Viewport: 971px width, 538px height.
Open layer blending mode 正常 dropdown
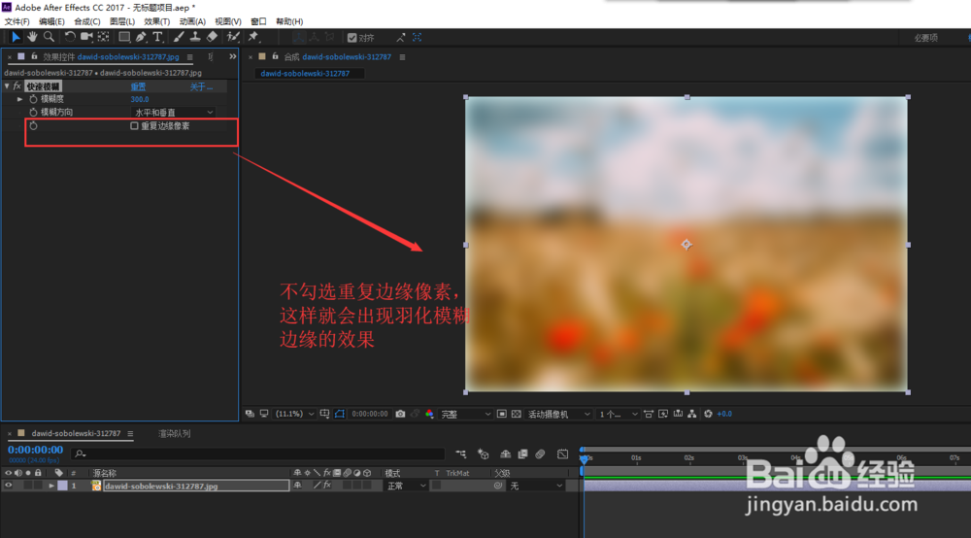click(x=406, y=486)
